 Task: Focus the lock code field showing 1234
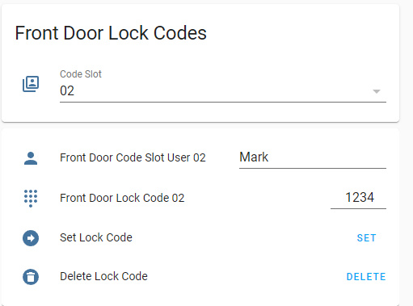pyautogui.click(x=358, y=198)
